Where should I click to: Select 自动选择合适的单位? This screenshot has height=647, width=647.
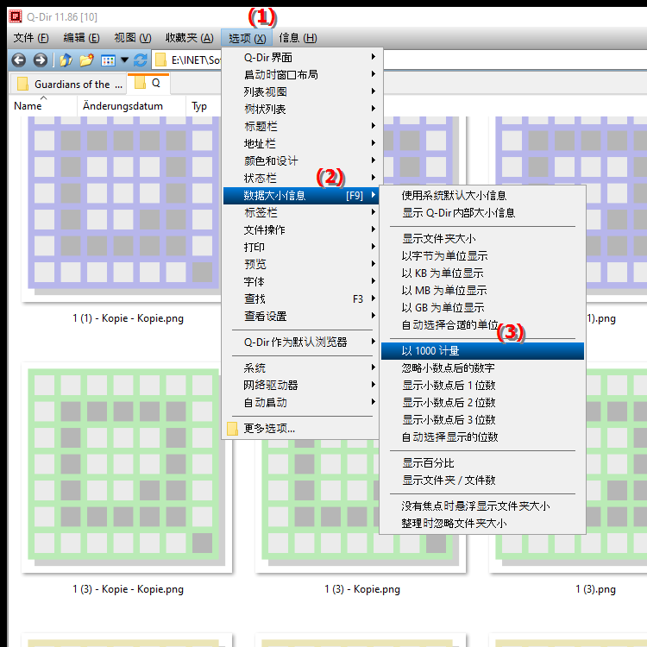[x=482, y=325]
